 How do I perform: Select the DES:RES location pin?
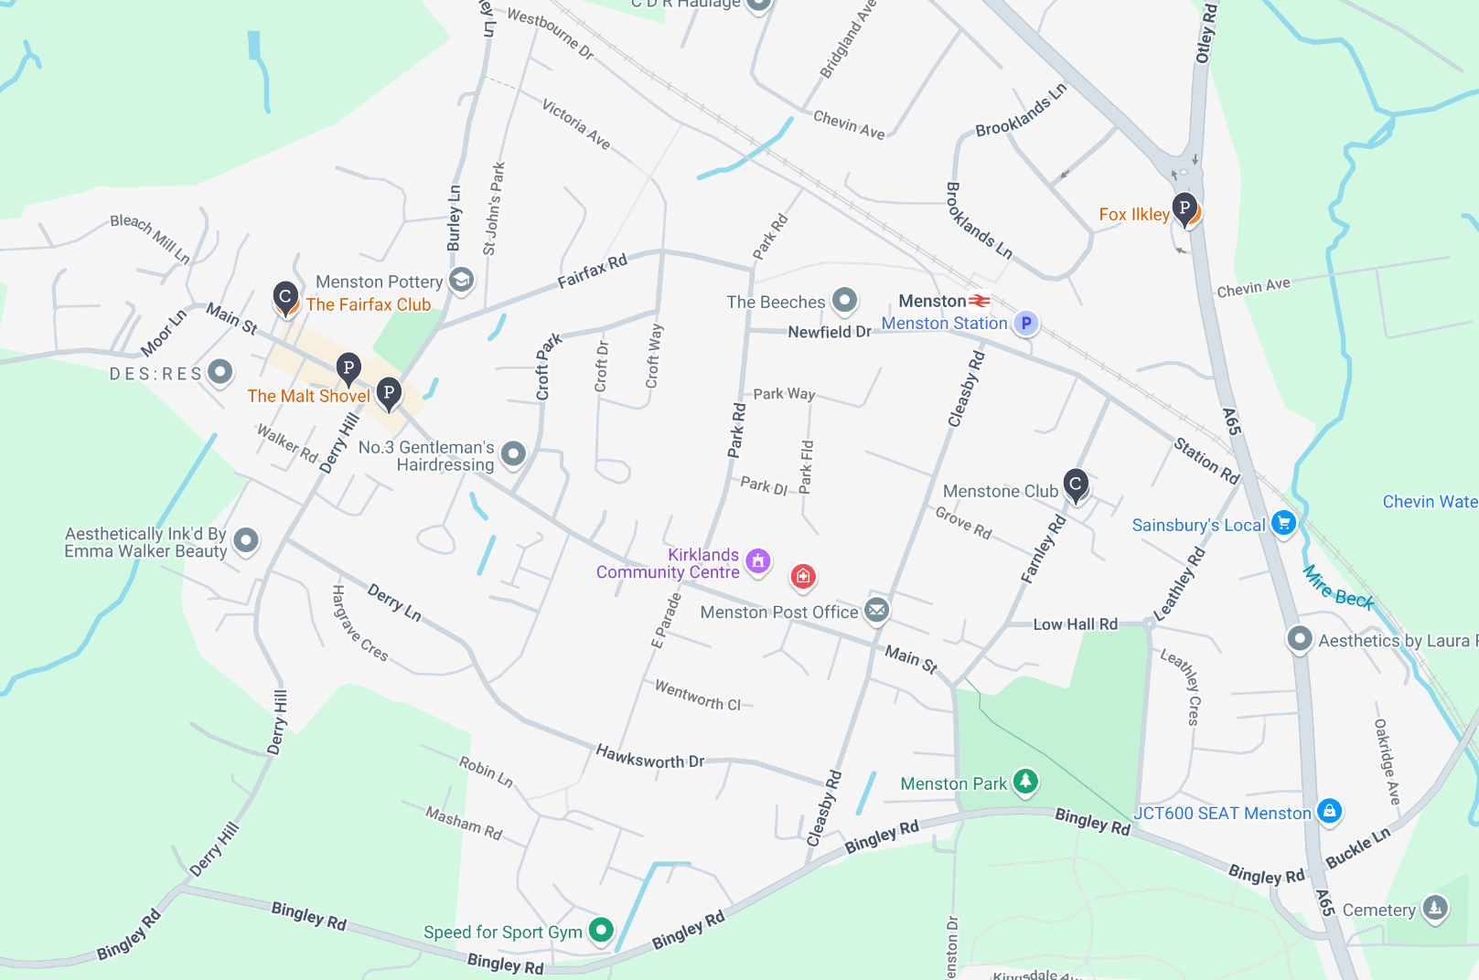coord(220,372)
